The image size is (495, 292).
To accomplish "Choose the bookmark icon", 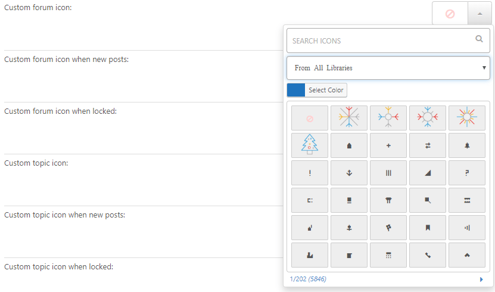I will [428, 228].
